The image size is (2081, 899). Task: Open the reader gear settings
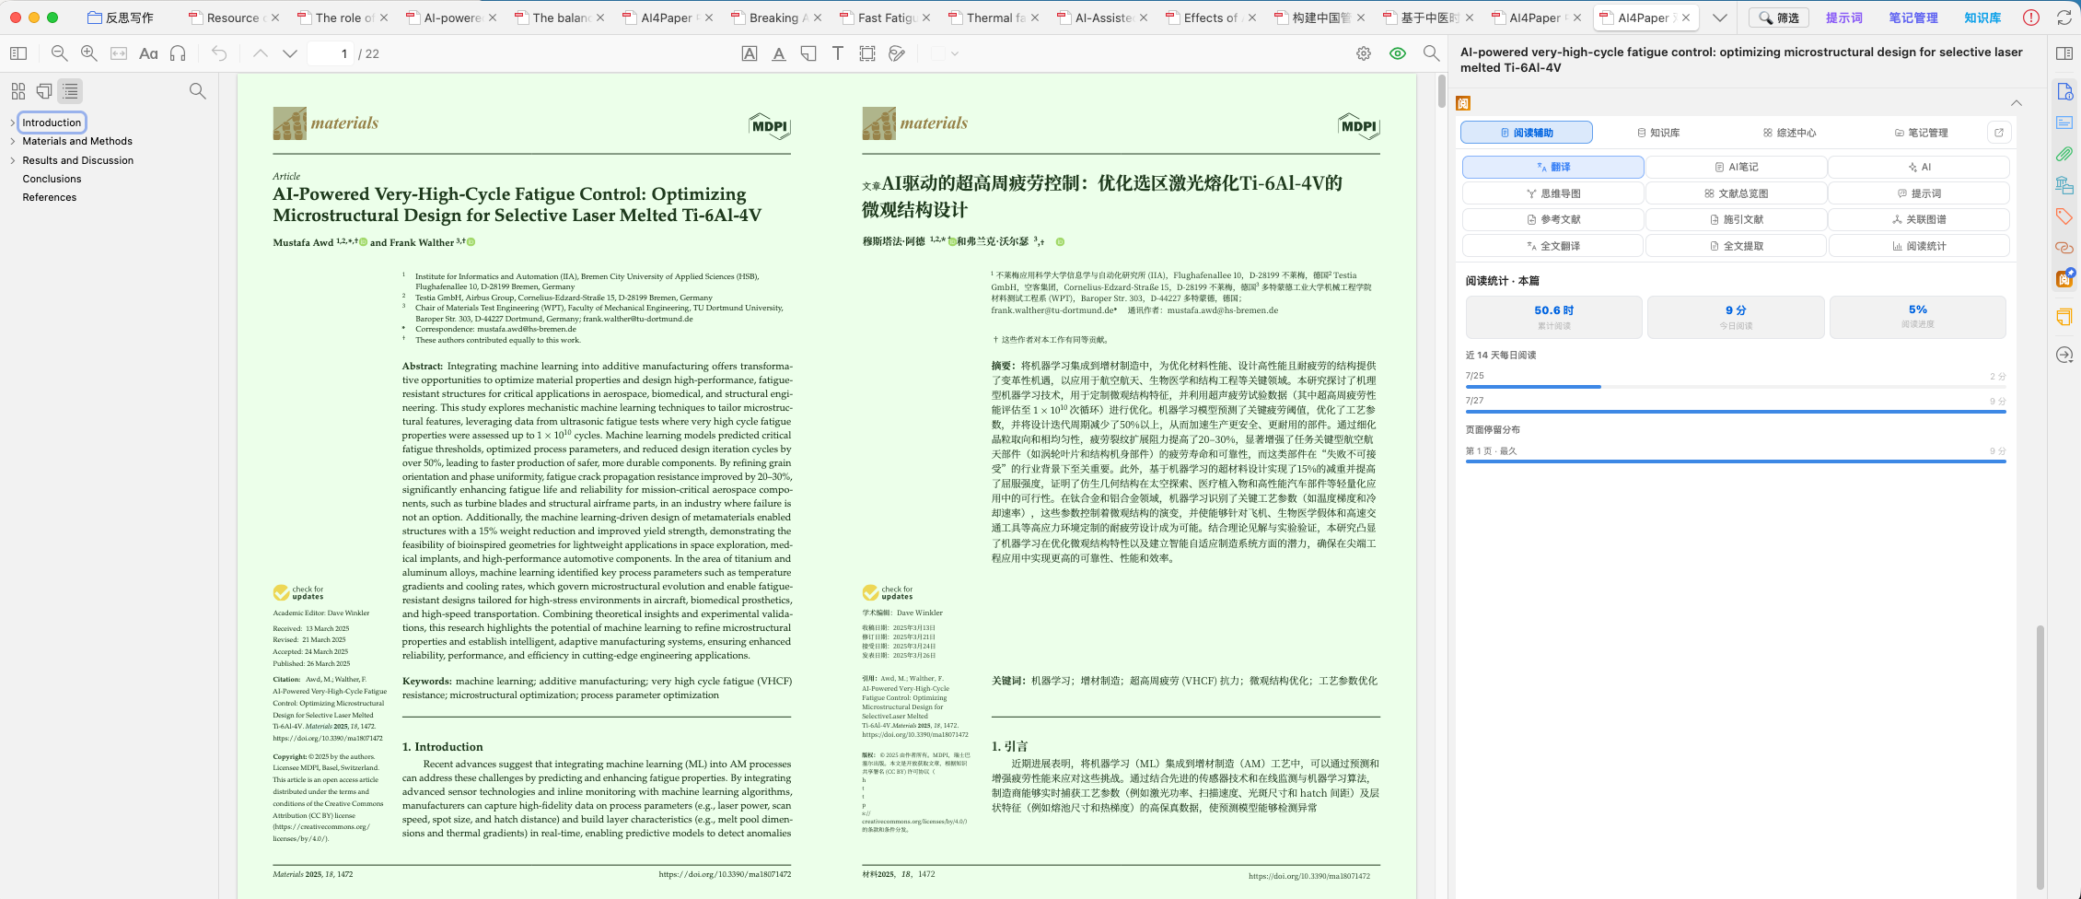coord(1364,53)
